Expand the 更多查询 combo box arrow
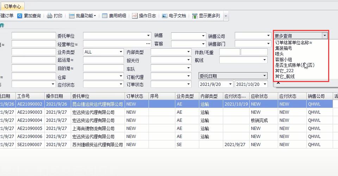The height and width of the screenshot is (176, 338). [x=324, y=36]
